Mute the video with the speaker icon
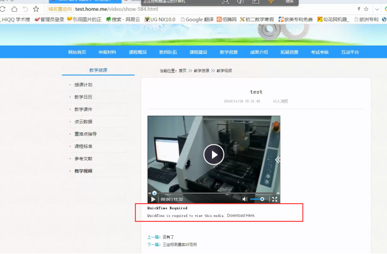Viewport: 387px width, 254px height. coord(245,199)
